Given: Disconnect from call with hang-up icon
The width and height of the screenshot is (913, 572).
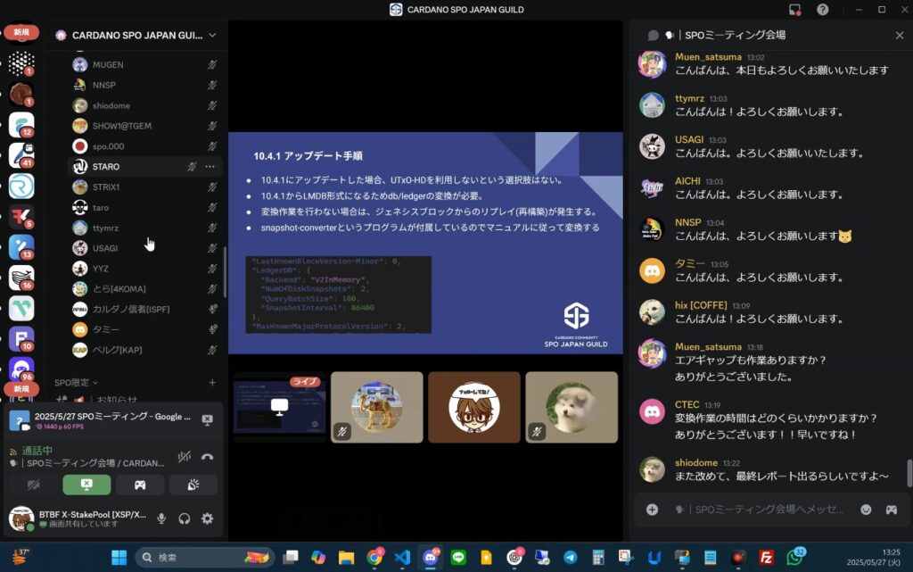Looking at the screenshot, I should (207, 457).
